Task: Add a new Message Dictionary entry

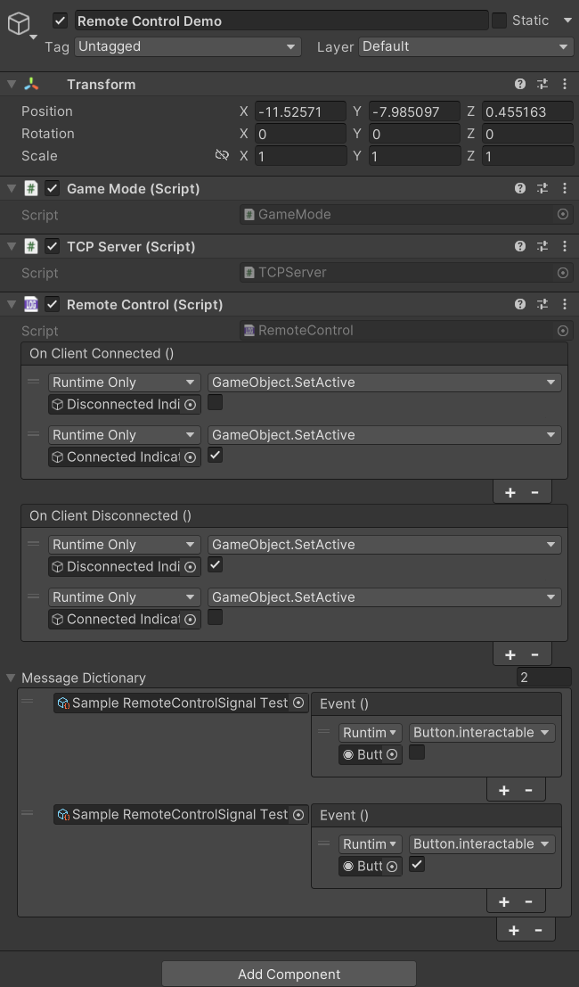Action: pyautogui.click(x=514, y=930)
